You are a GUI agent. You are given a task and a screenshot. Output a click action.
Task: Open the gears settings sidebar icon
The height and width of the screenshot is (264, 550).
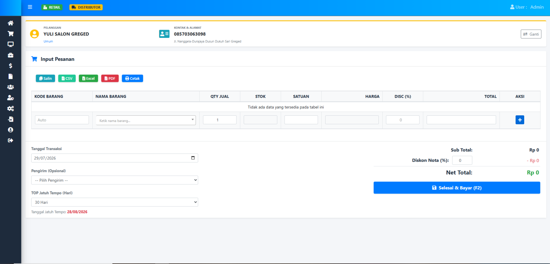pos(11,108)
